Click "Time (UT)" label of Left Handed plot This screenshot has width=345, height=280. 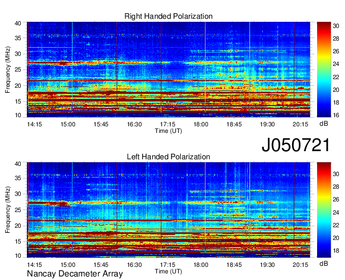pos(168,271)
